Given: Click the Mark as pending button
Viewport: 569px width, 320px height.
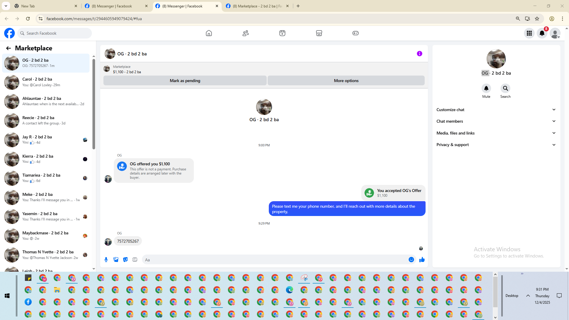Looking at the screenshot, I should pos(185,81).
